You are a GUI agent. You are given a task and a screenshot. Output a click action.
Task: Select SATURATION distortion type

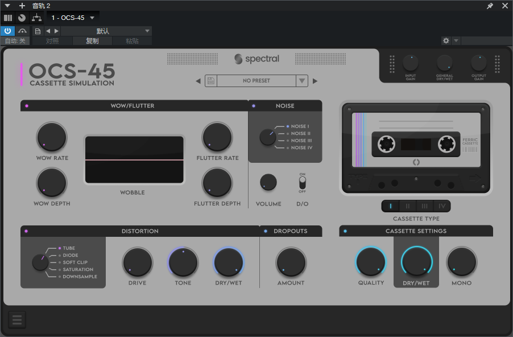[76, 269]
